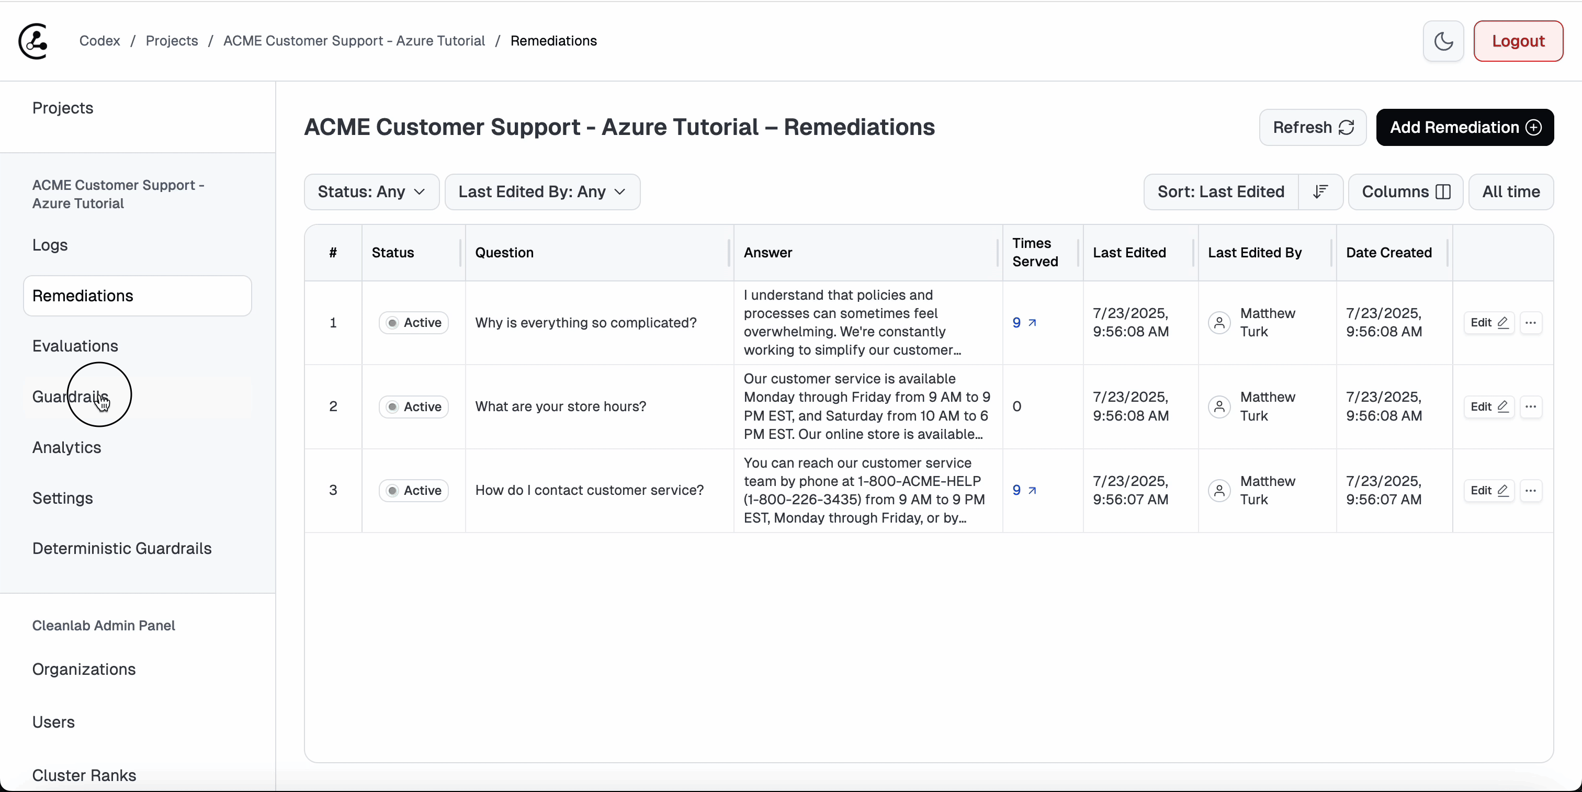Click user avatar icon in row 3
The width and height of the screenshot is (1582, 792).
1219,491
